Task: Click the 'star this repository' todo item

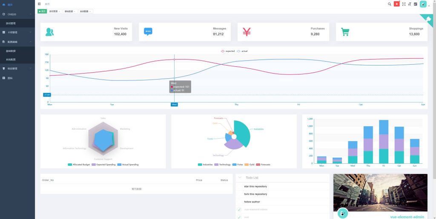Action: 255,186
